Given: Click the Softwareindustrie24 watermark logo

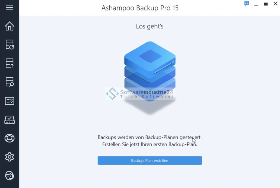Looking at the screenshot, I should pos(140,94).
